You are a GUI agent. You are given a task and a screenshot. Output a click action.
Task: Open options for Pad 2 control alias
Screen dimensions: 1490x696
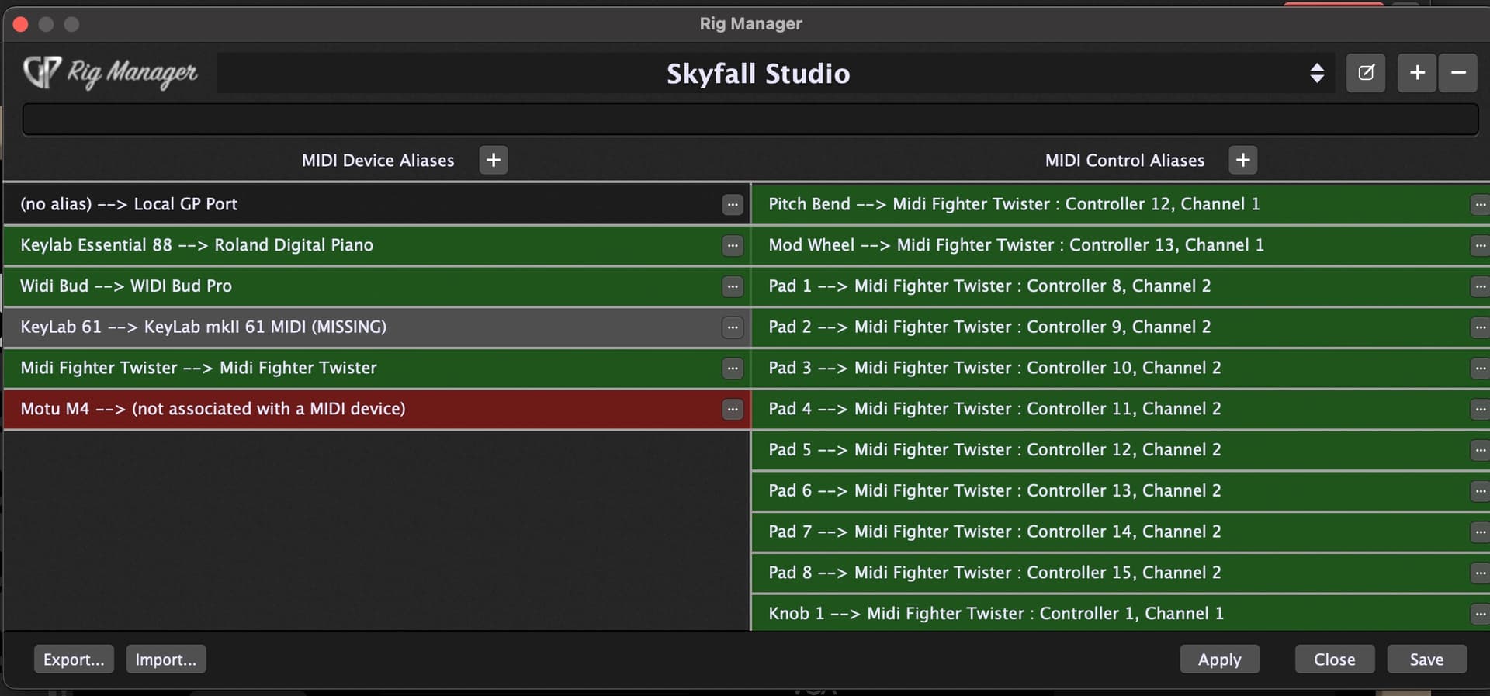pos(1480,327)
